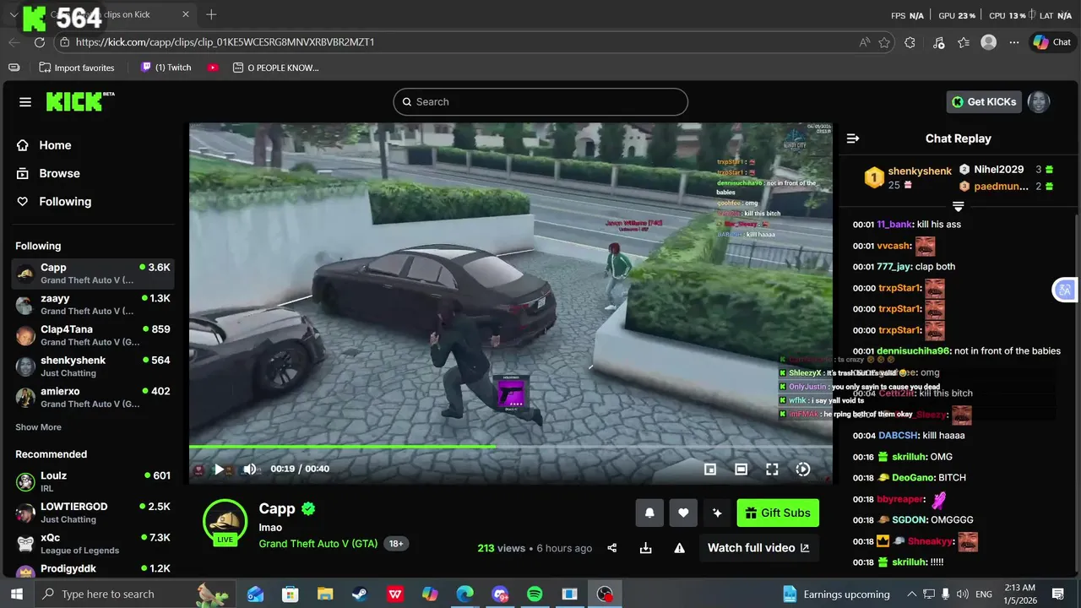Open LOWTIERGOD recommended channel
The height and width of the screenshot is (608, 1081).
(x=93, y=513)
